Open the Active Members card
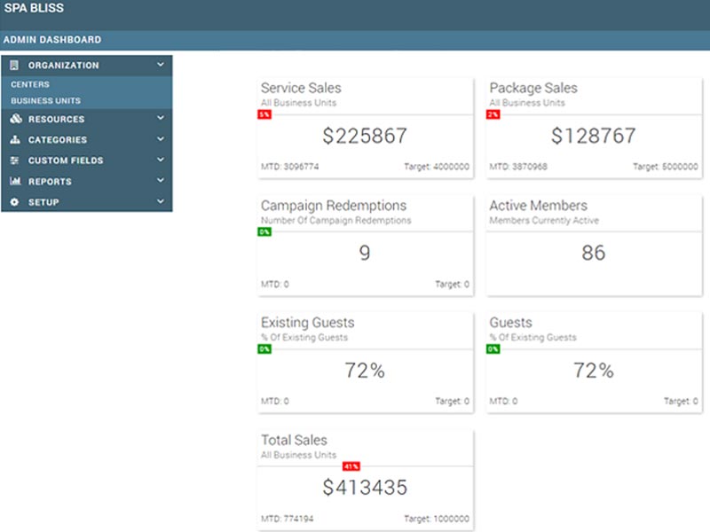The image size is (710, 532). [x=593, y=244]
